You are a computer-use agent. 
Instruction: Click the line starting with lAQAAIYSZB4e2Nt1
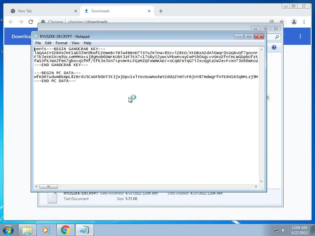click(x=146, y=53)
